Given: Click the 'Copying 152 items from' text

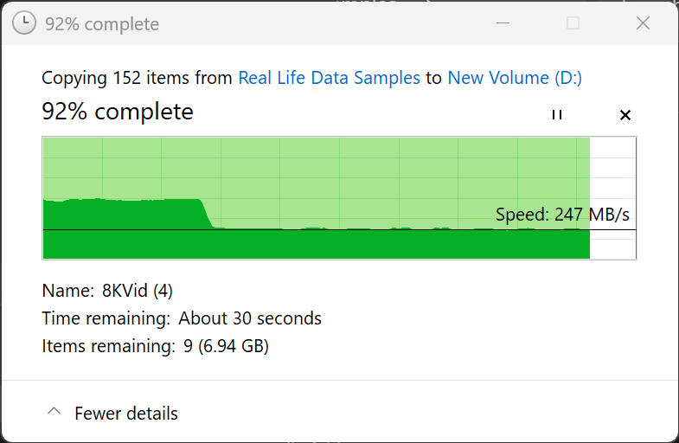Looking at the screenshot, I should pyautogui.click(x=138, y=78).
